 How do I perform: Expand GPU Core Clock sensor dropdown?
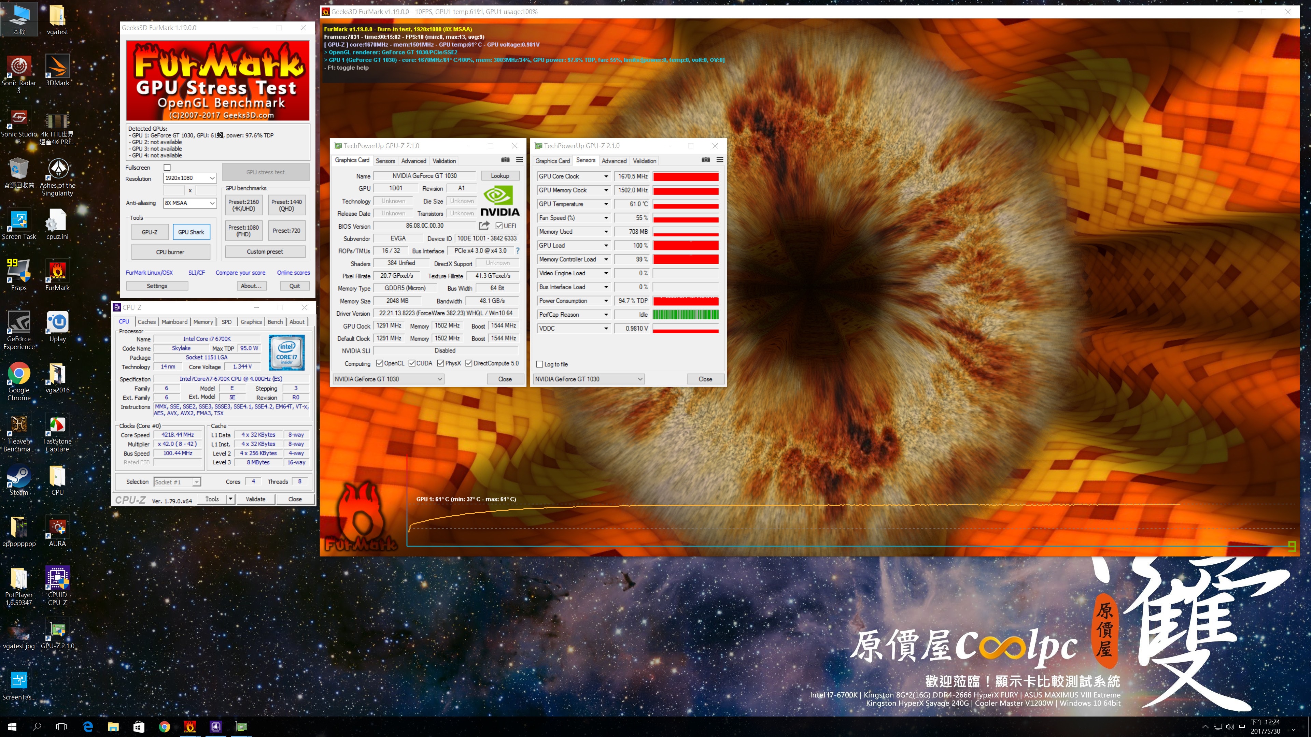pyautogui.click(x=606, y=176)
